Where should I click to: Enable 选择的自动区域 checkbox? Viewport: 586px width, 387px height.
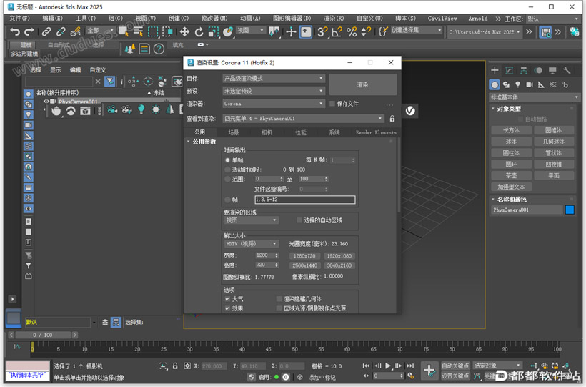tap(299, 220)
